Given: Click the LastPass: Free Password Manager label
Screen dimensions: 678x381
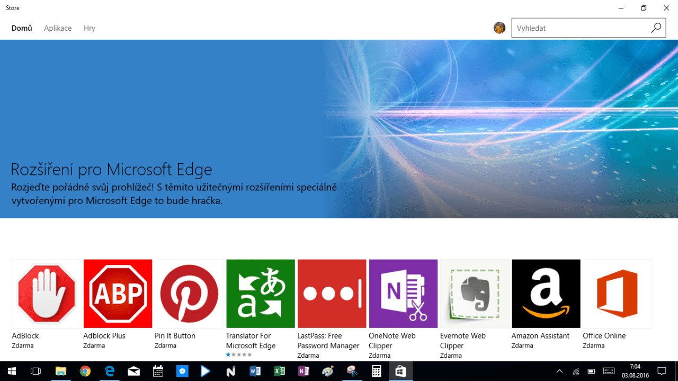Looking at the screenshot, I should click(x=328, y=341).
